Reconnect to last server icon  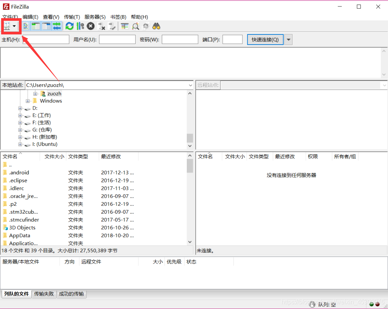112,26
